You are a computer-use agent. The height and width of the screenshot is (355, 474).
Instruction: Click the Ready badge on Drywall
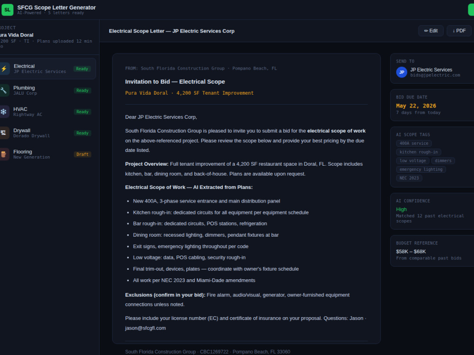[82, 133]
